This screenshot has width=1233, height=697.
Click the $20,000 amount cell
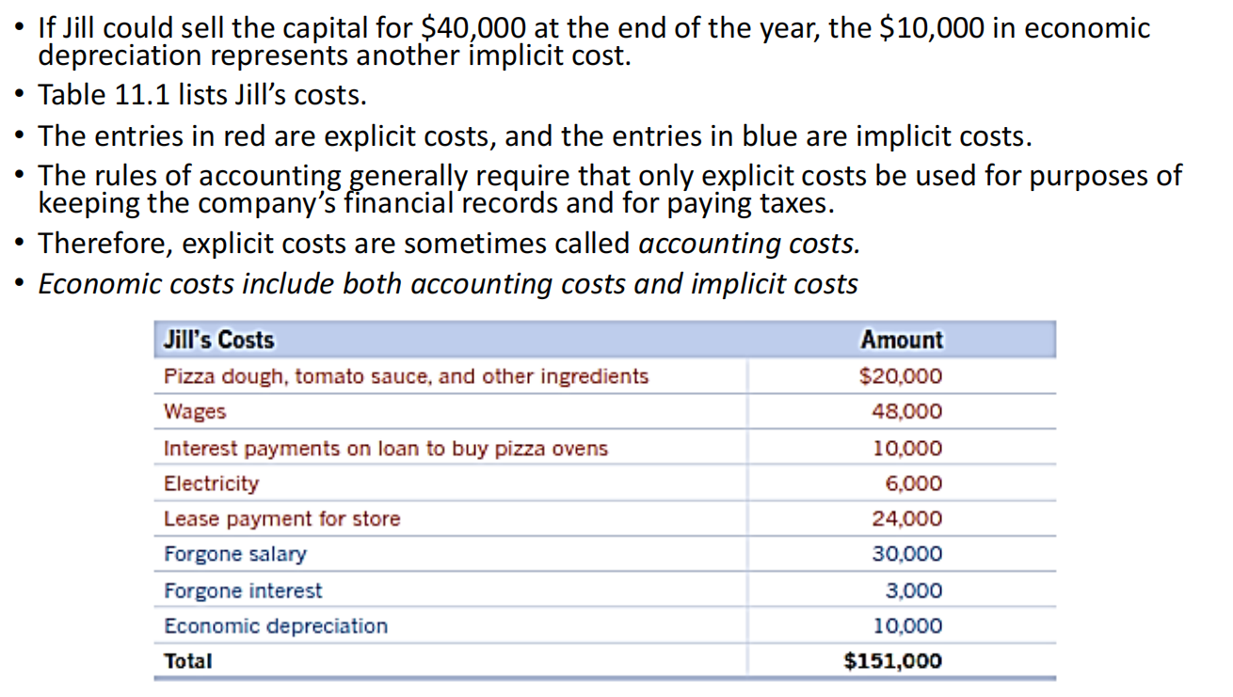[901, 376]
